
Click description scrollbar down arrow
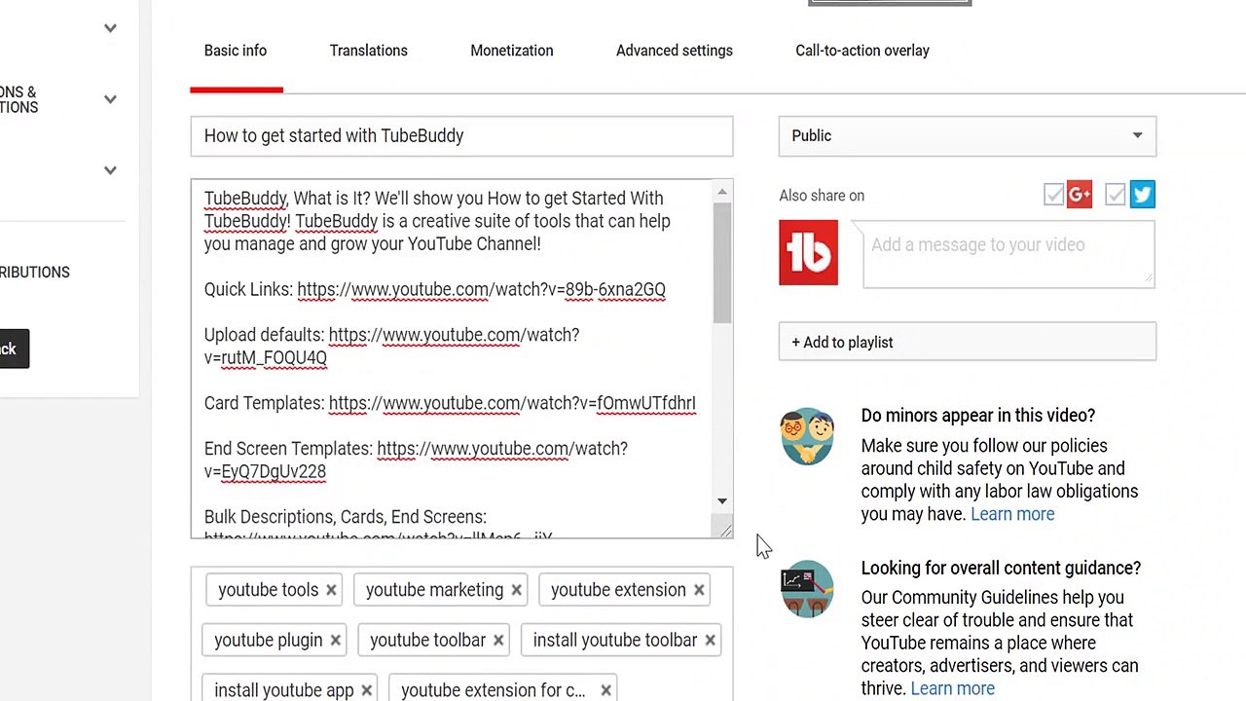[x=722, y=501]
